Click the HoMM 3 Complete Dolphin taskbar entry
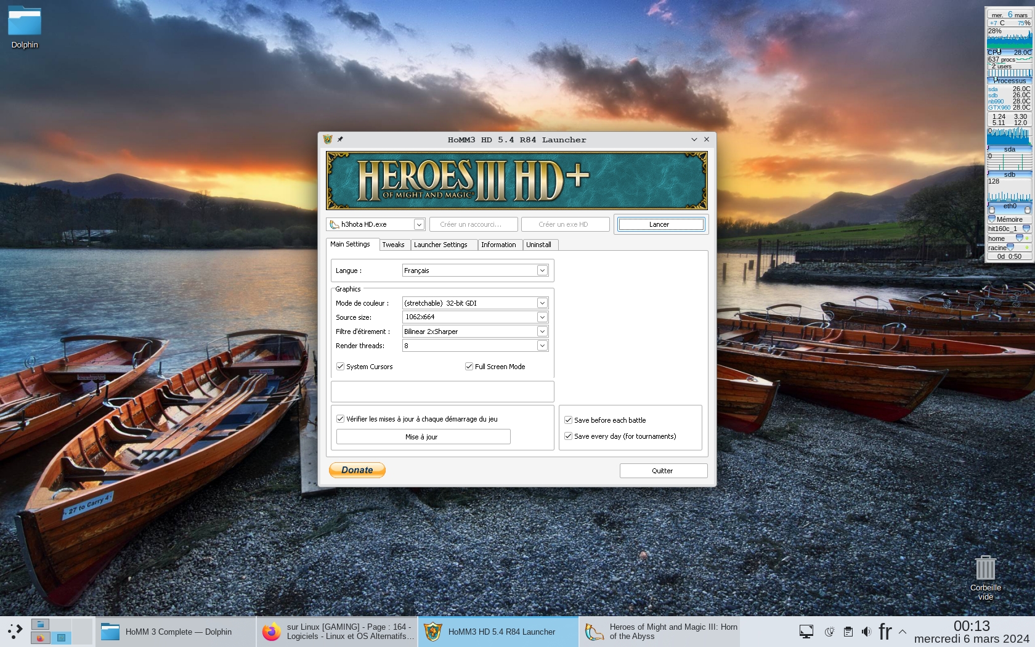 pos(176,632)
